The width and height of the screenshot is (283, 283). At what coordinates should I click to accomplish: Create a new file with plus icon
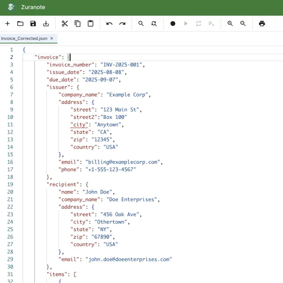pos(7,24)
